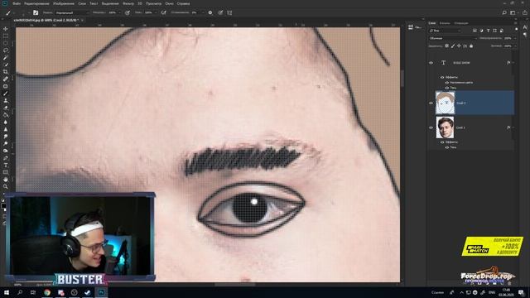Image resolution: width=530 pixels, height=298 pixels.
Task: Open the Изображение menu
Action: [x=64, y=3]
